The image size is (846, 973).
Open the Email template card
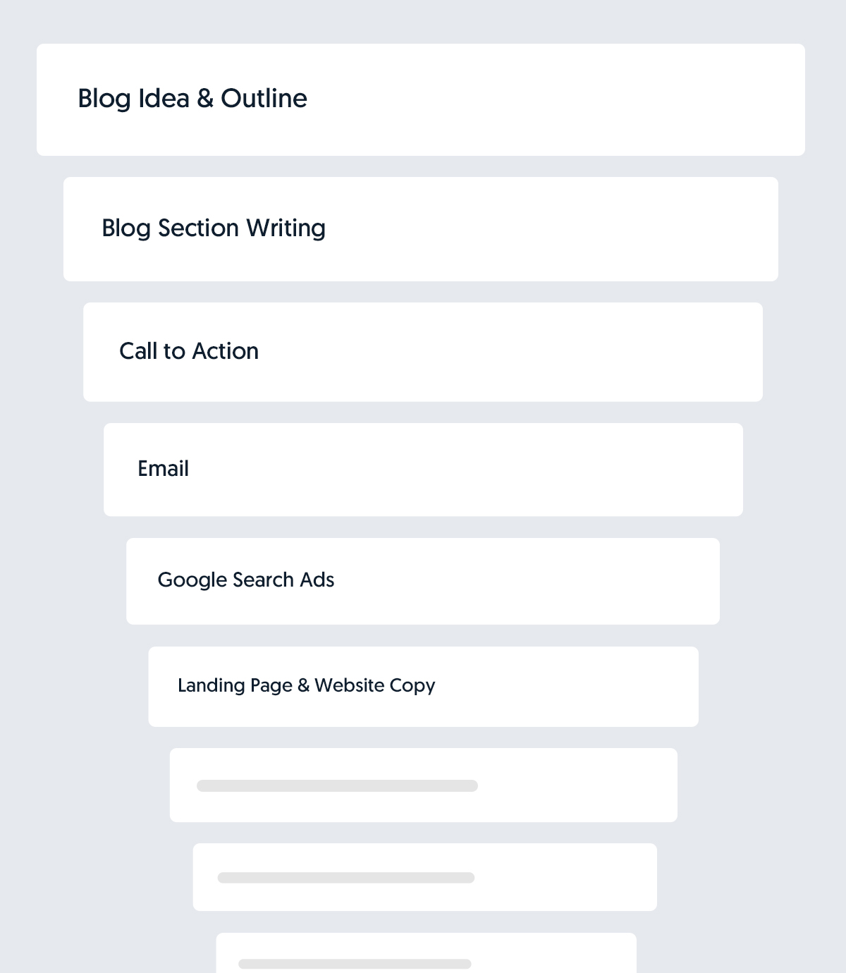[423, 470]
